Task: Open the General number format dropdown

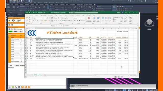Action: click(84, 18)
